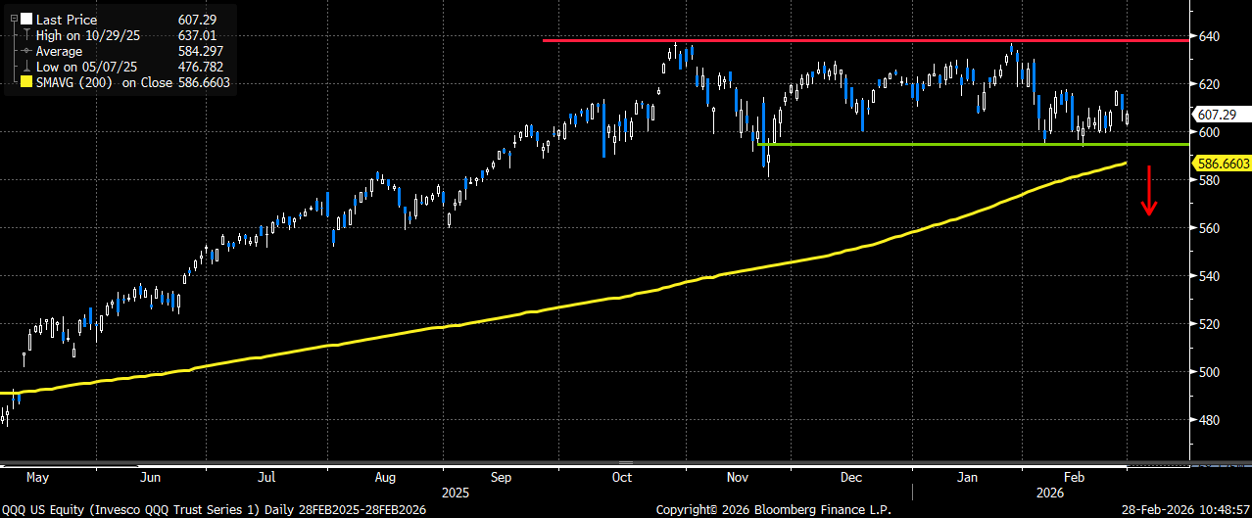Click the Aug label on the date axis

tap(385, 478)
